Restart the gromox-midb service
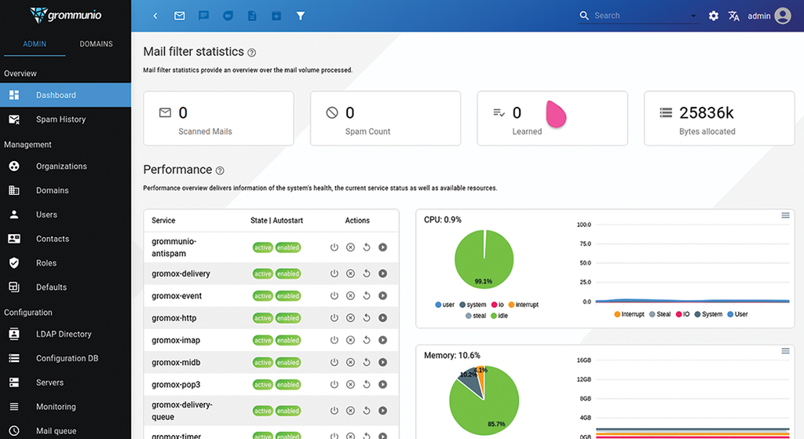The image size is (804, 439). (x=367, y=362)
